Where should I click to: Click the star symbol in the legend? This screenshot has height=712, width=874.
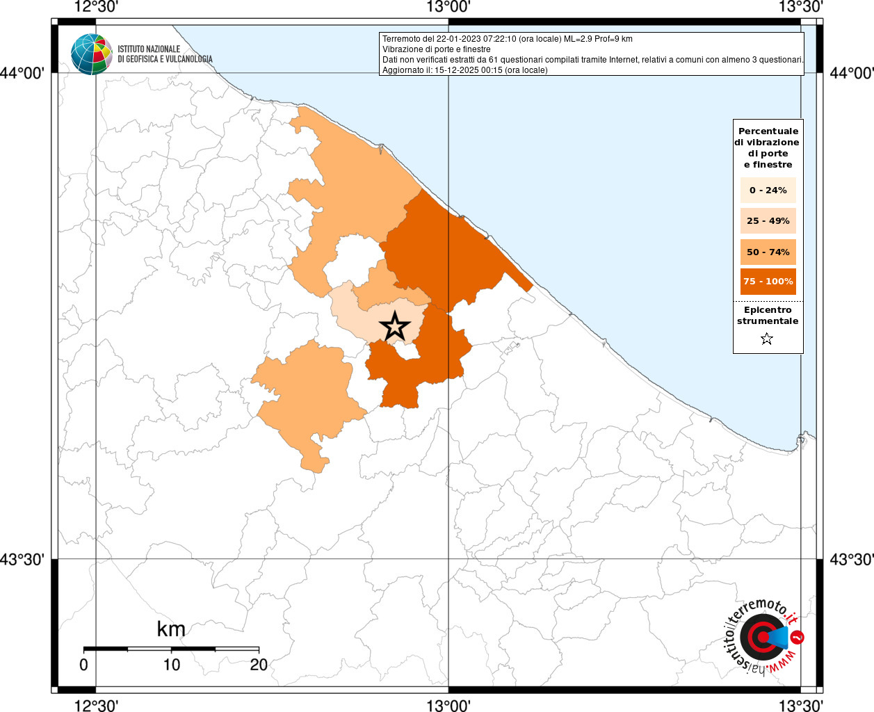coord(767,339)
